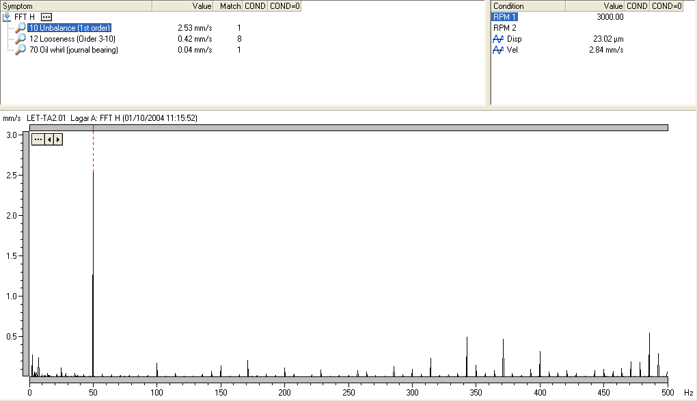
Task: Step cursor right with chart arrow button
Action: [x=58, y=139]
